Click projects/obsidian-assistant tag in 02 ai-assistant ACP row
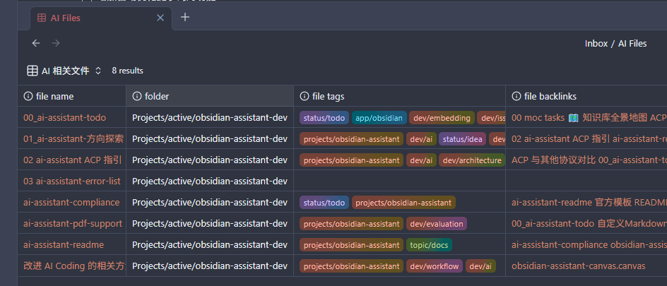Screen dimensions: 667x286 coord(351,160)
